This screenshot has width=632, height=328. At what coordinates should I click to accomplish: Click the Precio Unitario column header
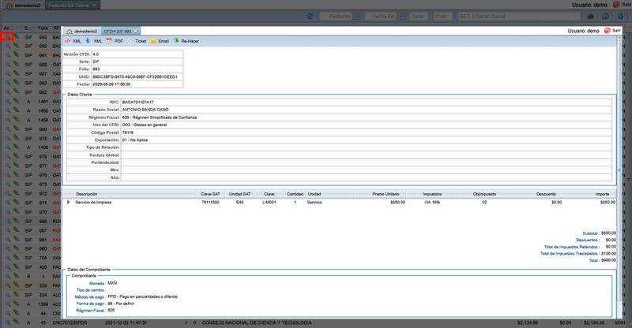pos(380,194)
